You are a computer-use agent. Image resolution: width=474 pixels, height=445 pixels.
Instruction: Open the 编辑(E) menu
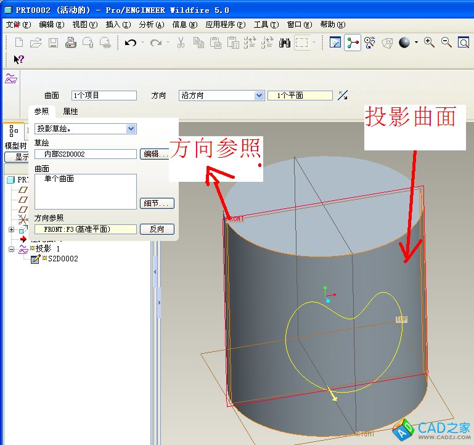52,25
